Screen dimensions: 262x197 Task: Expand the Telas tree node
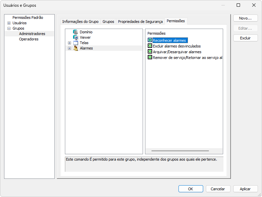pyautogui.click(x=69, y=43)
